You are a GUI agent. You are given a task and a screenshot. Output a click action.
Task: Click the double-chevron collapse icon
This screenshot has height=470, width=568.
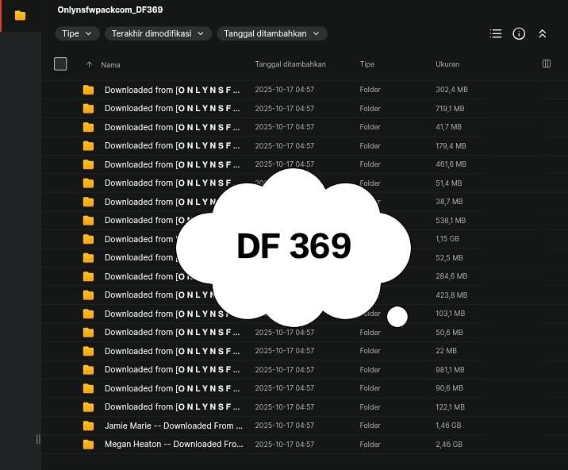pos(543,33)
